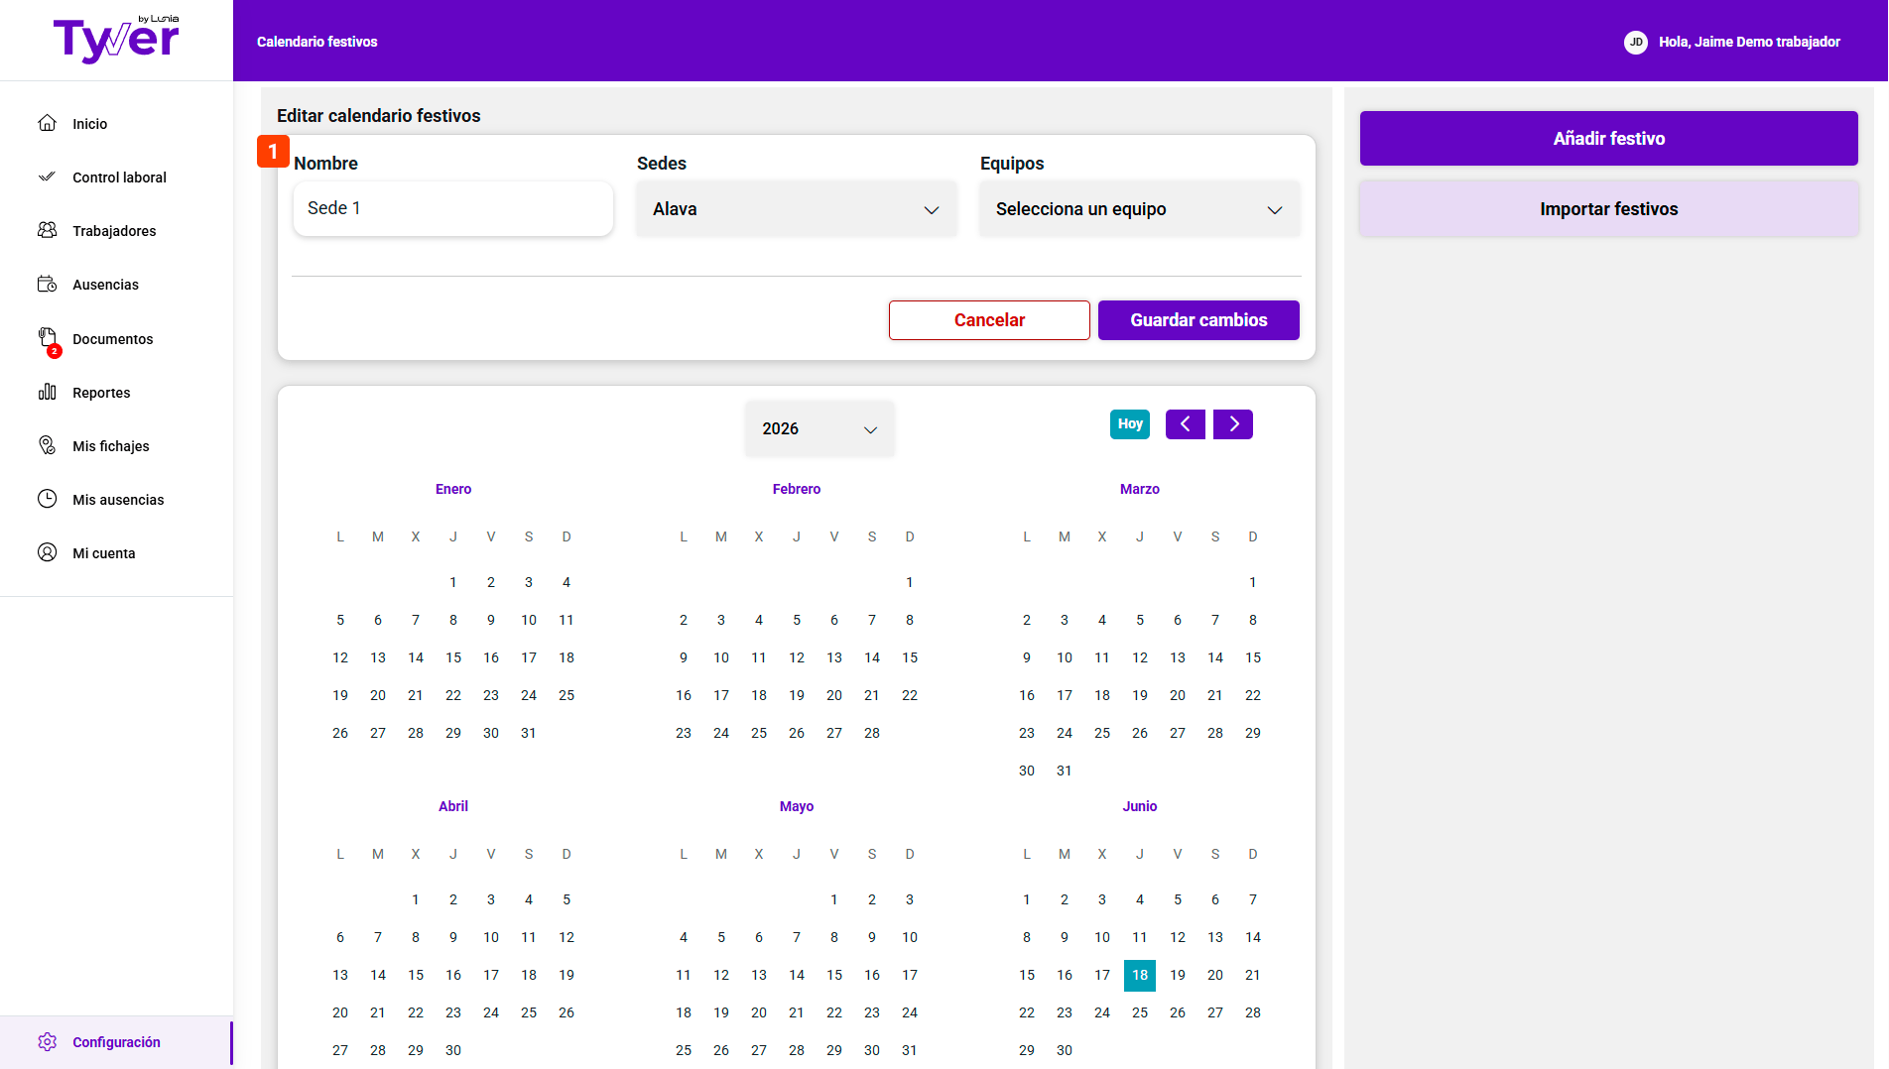This screenshot has width=1889, height=1069.
Task: Select day 31 in Mayo
Action: [910, 1050]
